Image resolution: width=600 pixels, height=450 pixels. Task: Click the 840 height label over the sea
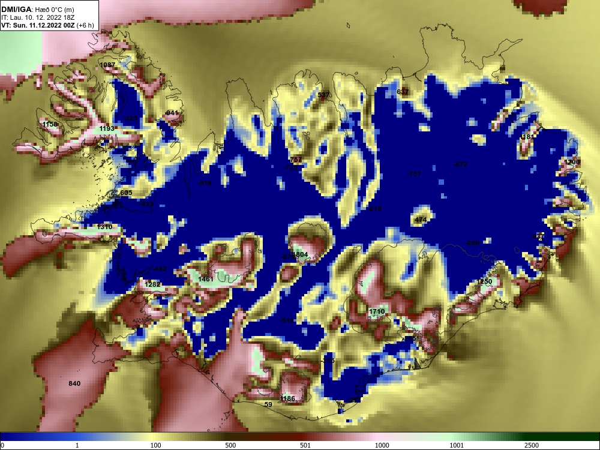tap(74, 383)
